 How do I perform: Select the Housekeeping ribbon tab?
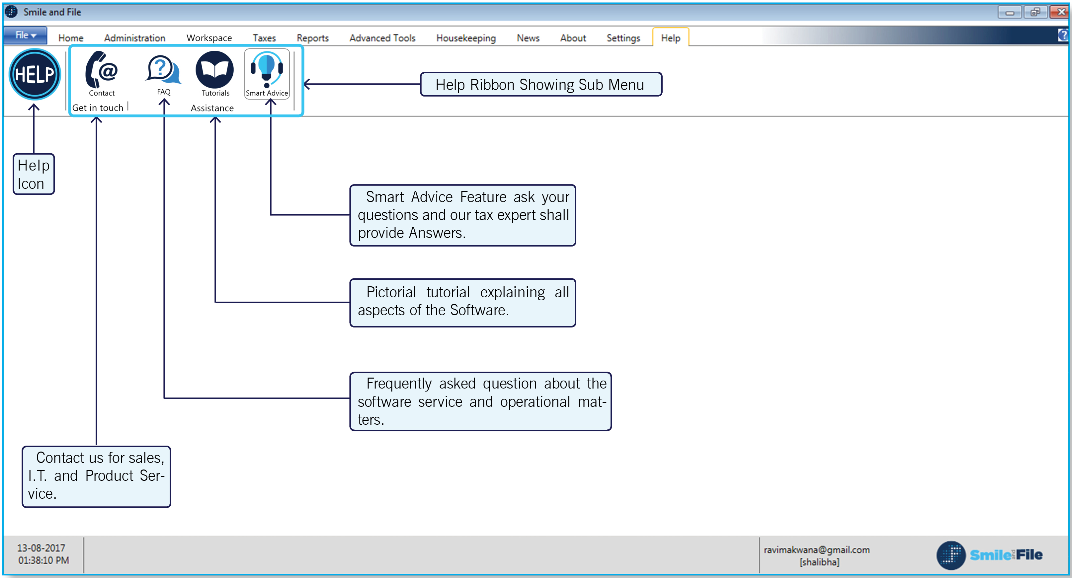click(x=466, y=37)
